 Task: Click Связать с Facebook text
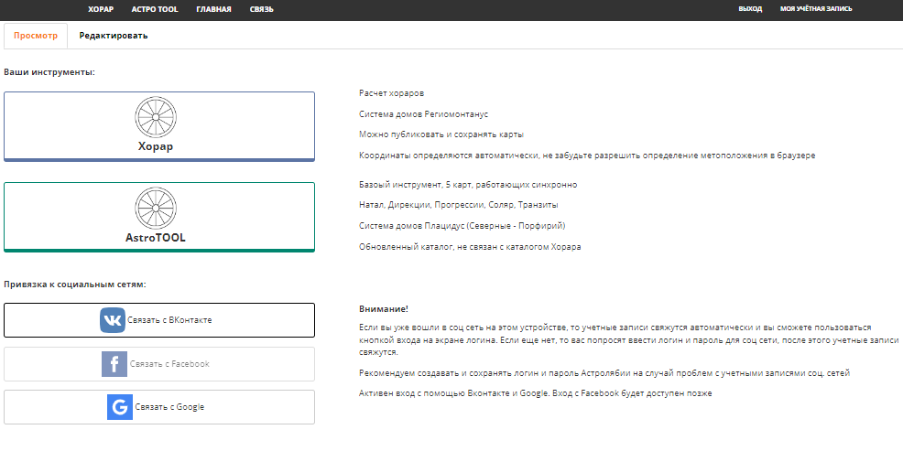[169, 363]
